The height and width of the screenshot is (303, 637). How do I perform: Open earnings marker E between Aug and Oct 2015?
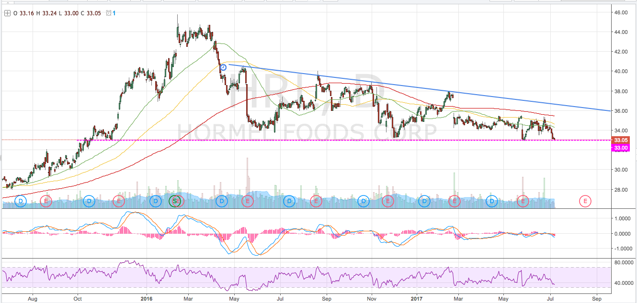(x=45, y=201)
